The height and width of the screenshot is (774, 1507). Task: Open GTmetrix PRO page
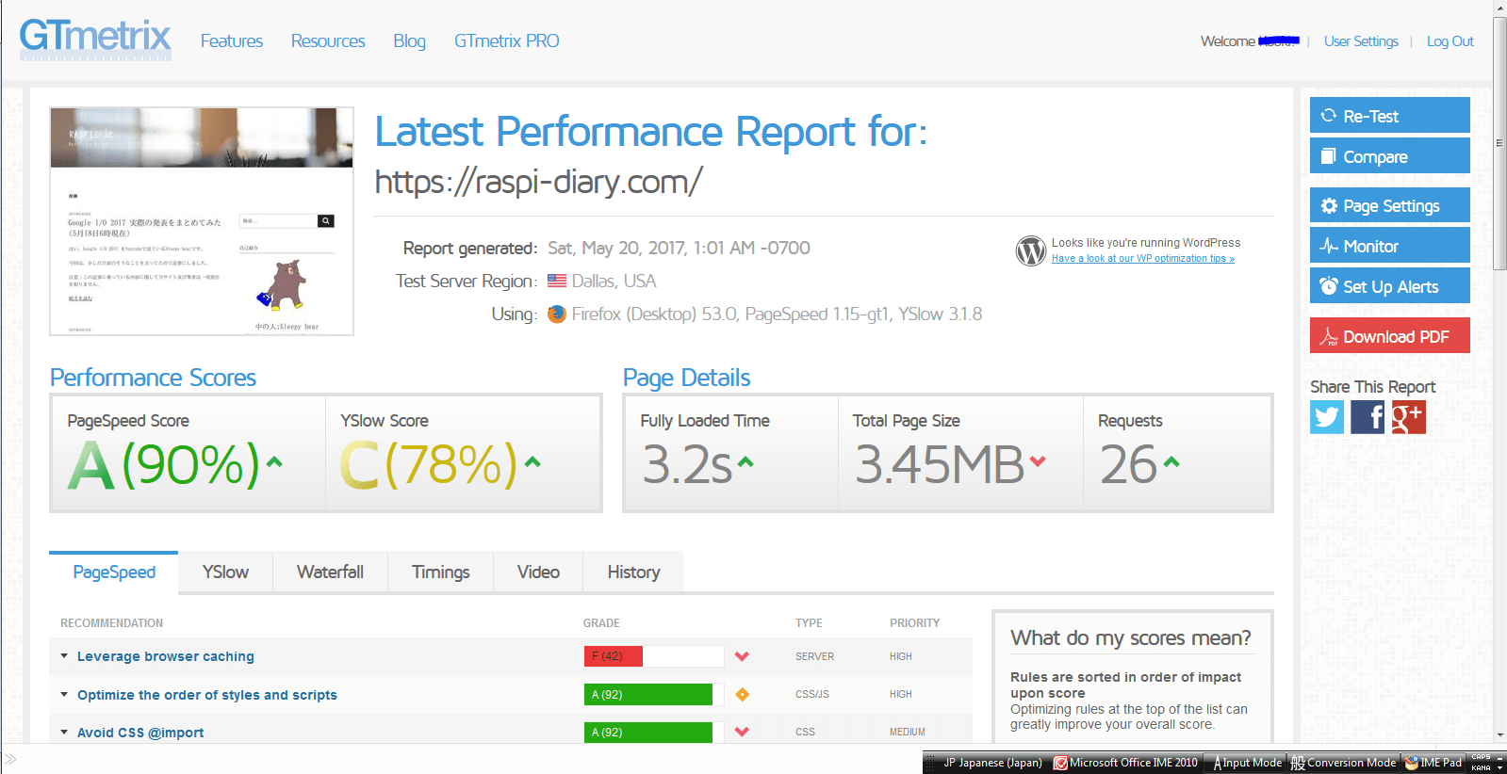click(x=507, y=41)
